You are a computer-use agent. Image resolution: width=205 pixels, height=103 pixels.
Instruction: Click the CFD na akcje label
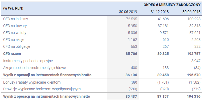pyautogui.click(x=14, y=40)
